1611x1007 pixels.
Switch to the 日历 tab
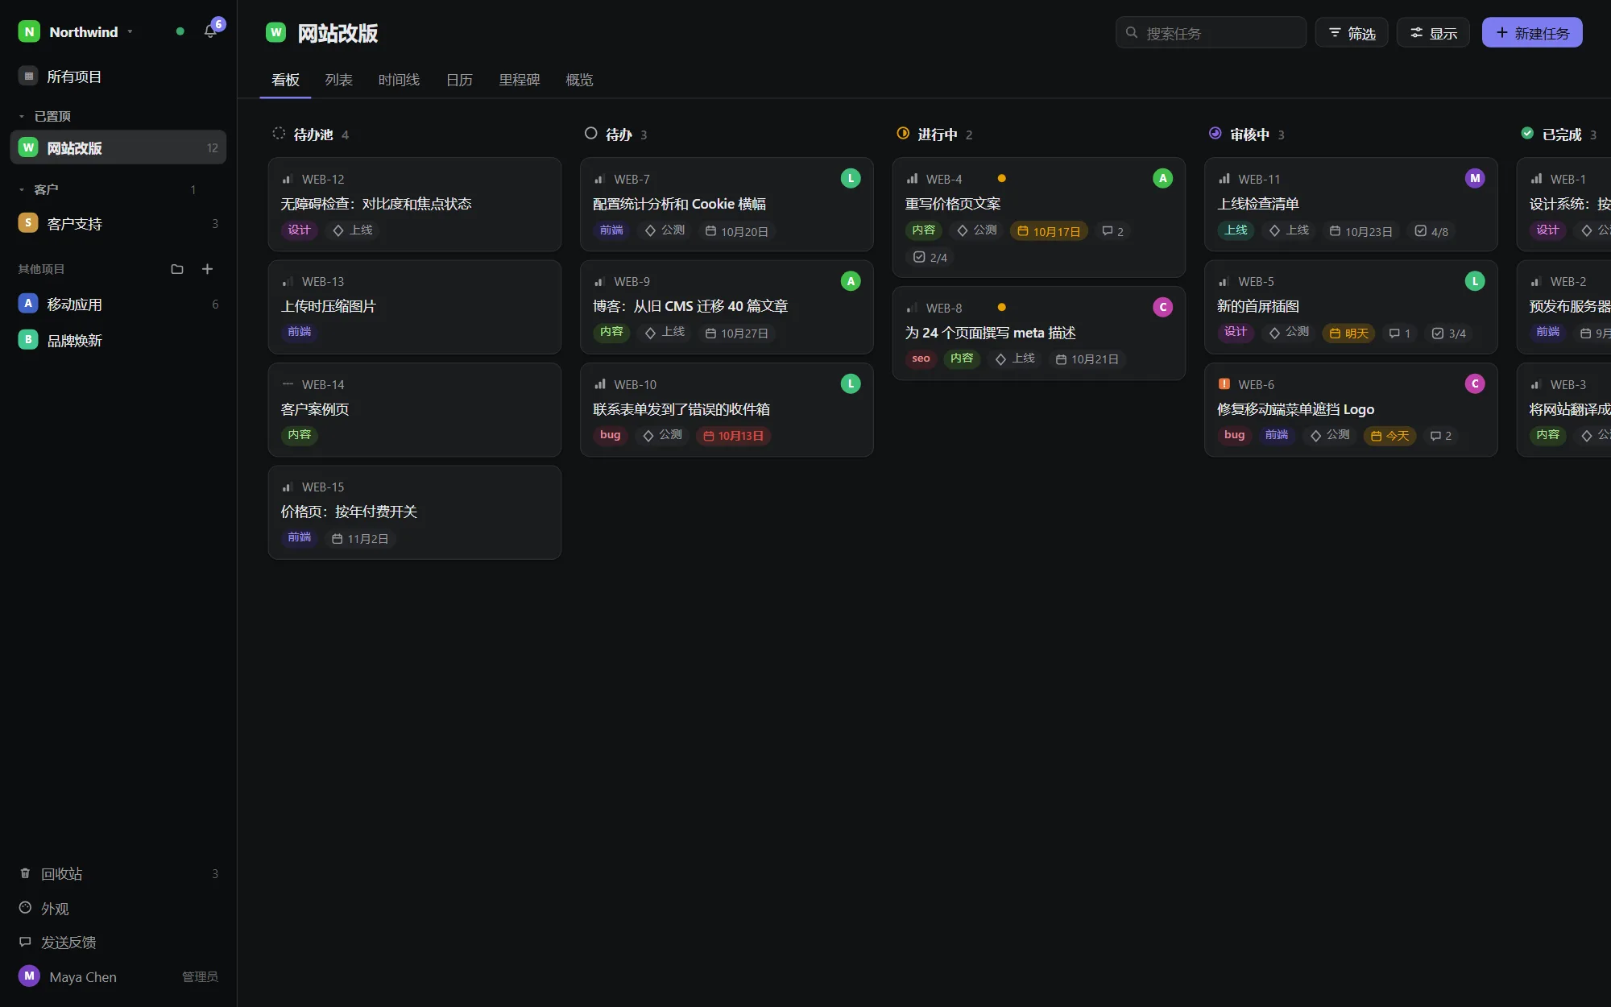(x=459, y=80)
